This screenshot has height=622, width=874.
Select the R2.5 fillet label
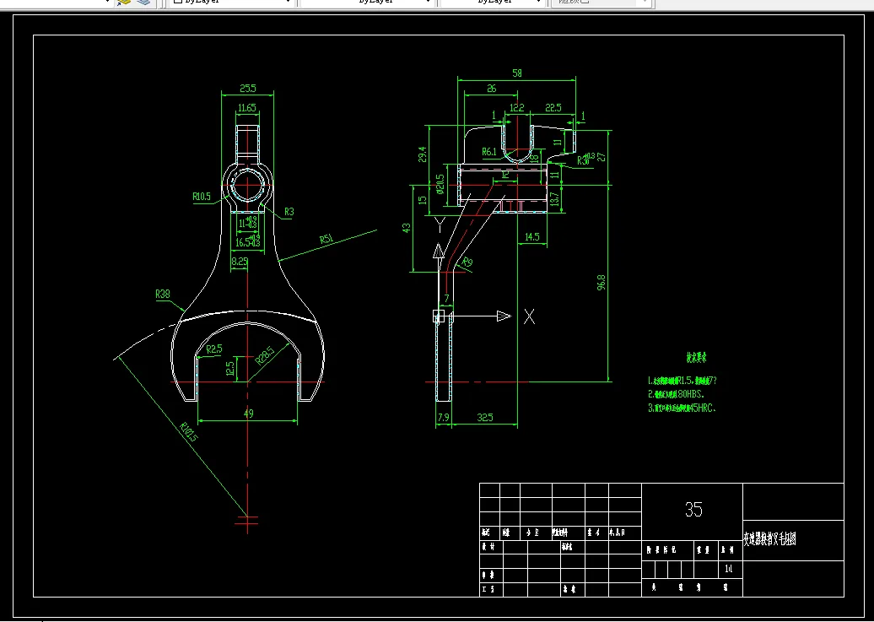click(214, 349)
